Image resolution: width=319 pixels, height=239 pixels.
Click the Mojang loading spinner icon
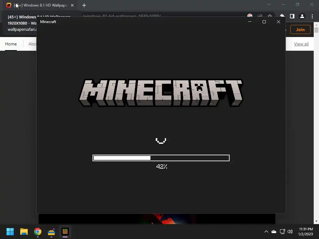[161, 141]
